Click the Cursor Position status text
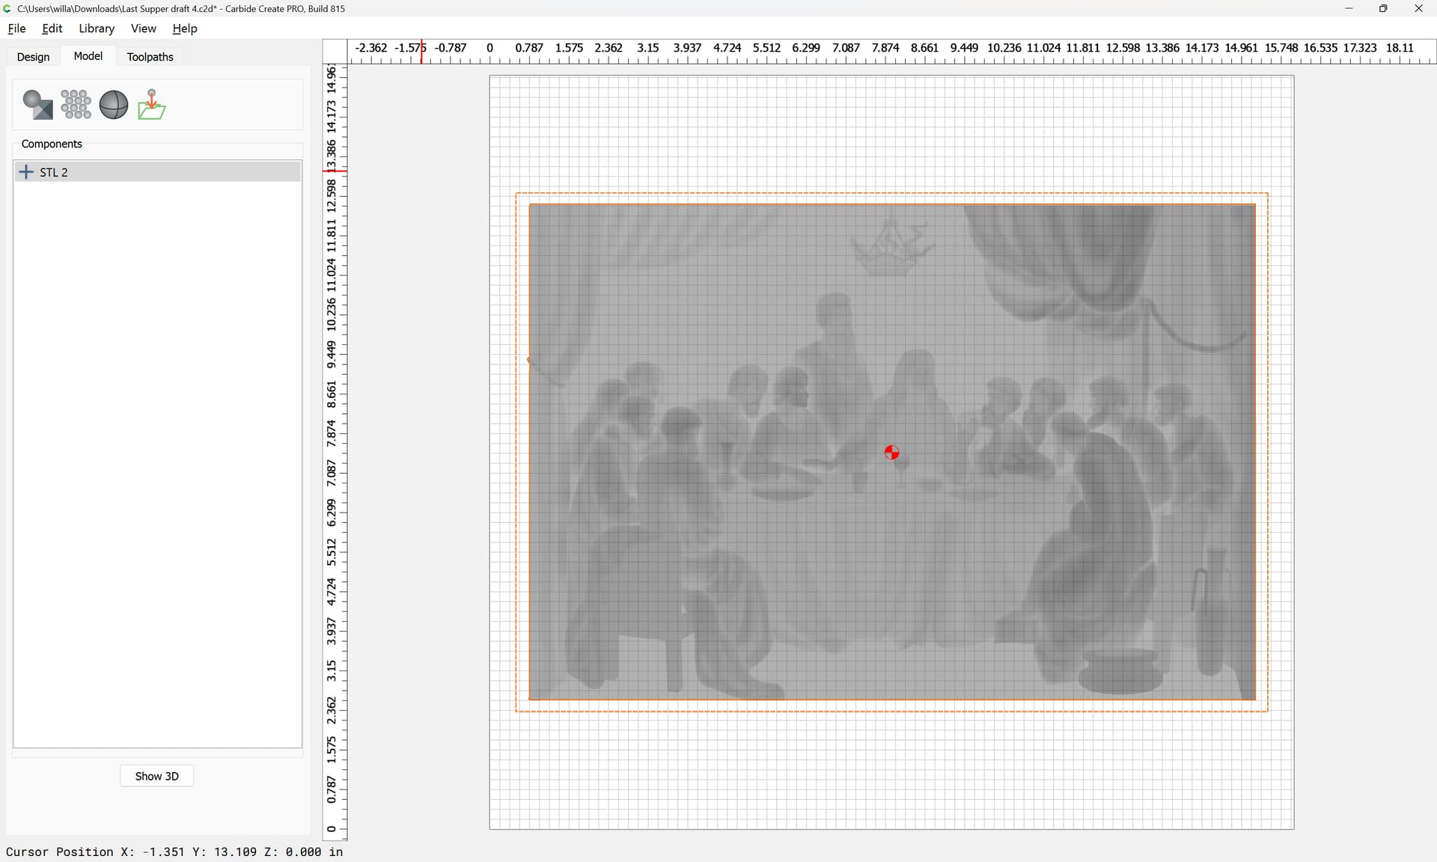1437x862 pixels. [x=174, y=852]
